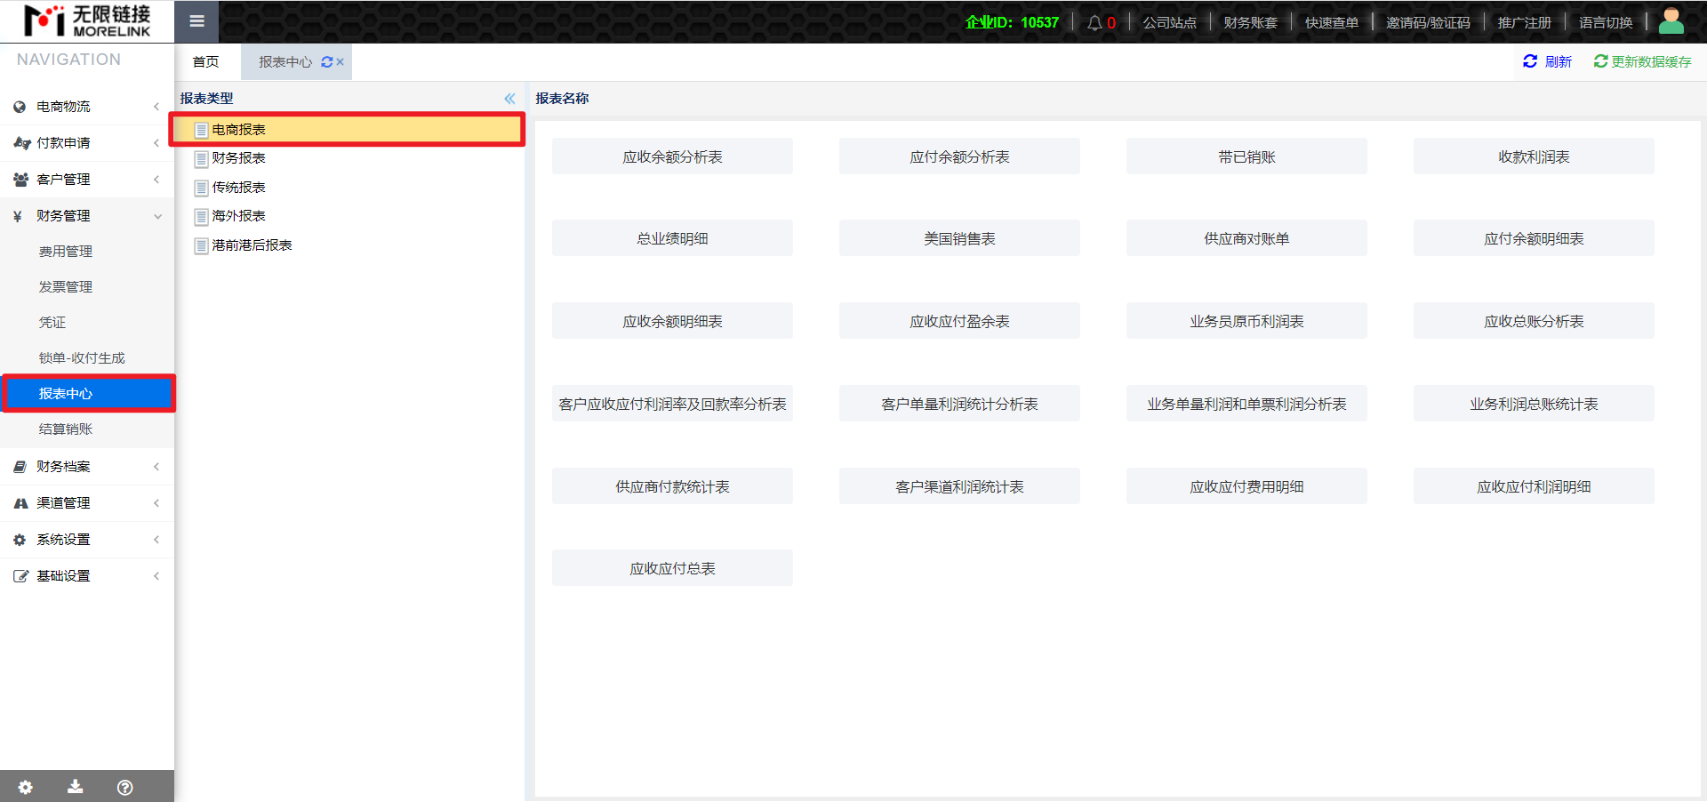Click the hamburger menu toggle icon
1707x802 pixels.
click(x=197, y=21)
